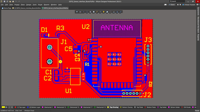200x112 pixels.
Task: Toggle the Top Layer color swatch
Action: (15, 107)
